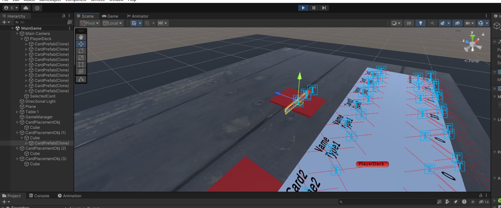Select the custom editor tool at toolbar bottom
This screenshot has width=501, height=208.
pos(81,79)
